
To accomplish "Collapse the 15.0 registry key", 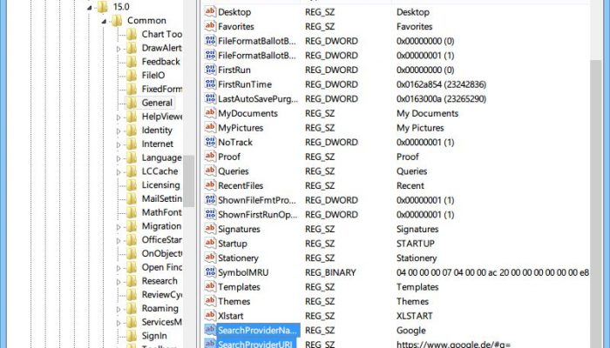I will click(90, 7).
